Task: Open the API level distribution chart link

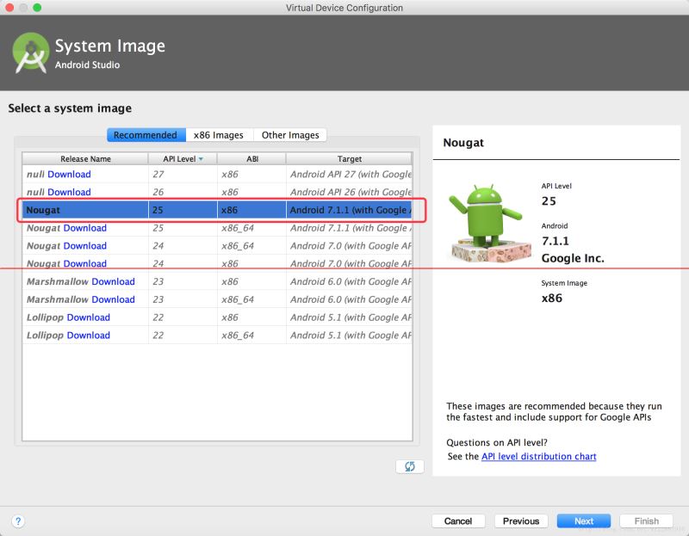Action: (538, 456)
